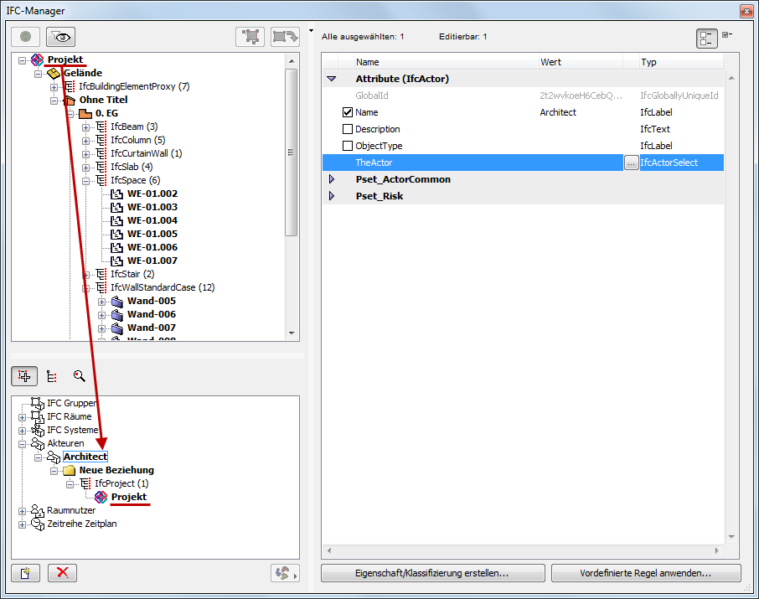This screenshot has height=599, width=759.
Task: Click the ellipsis button in TheActor row
Action: [631, 163]
